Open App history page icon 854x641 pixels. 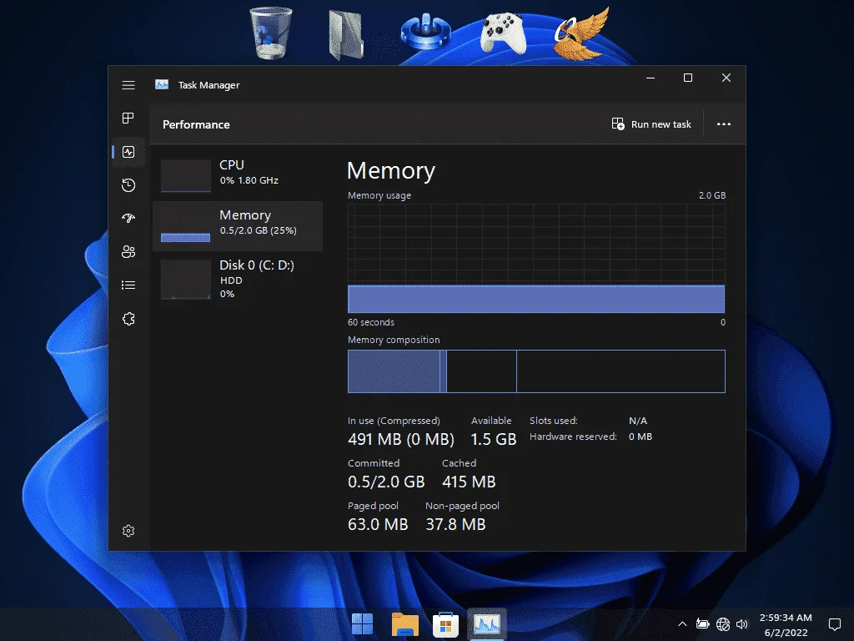pyautogui.click(x=128, y=185)
